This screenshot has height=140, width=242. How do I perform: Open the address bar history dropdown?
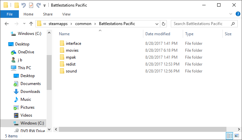click(157, 24)
